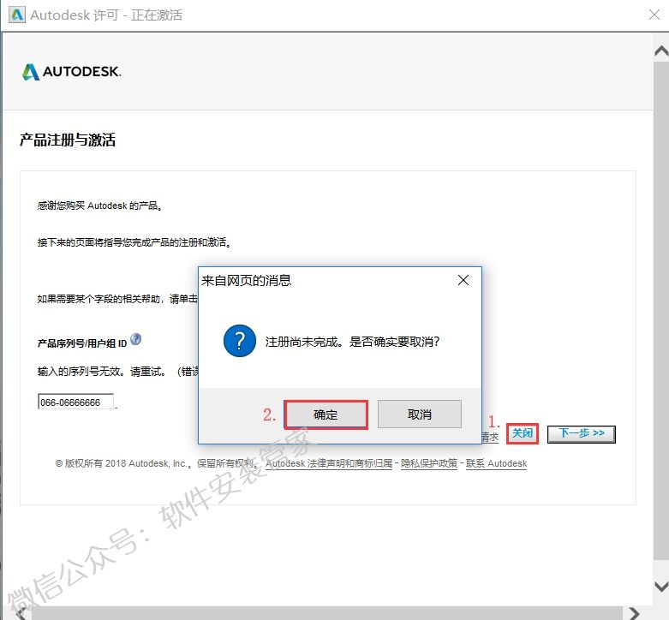Open Autodesk 法律声明和商标归属 link
This screenshot has height=620, width=669.
[328, 463]
